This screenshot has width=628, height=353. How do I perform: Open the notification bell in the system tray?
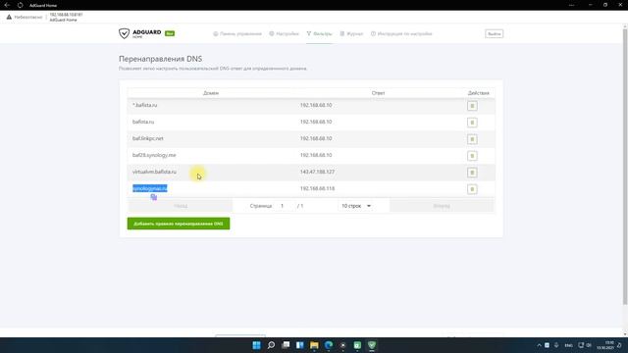(x=619, y=345)
